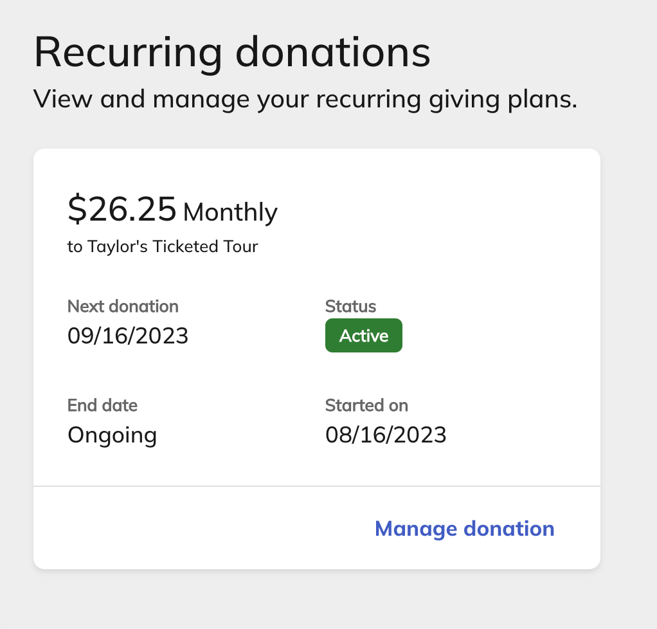Select the Ongoing end date value
The width and height of the screenshot is (657, 629).
coord(112,435)
